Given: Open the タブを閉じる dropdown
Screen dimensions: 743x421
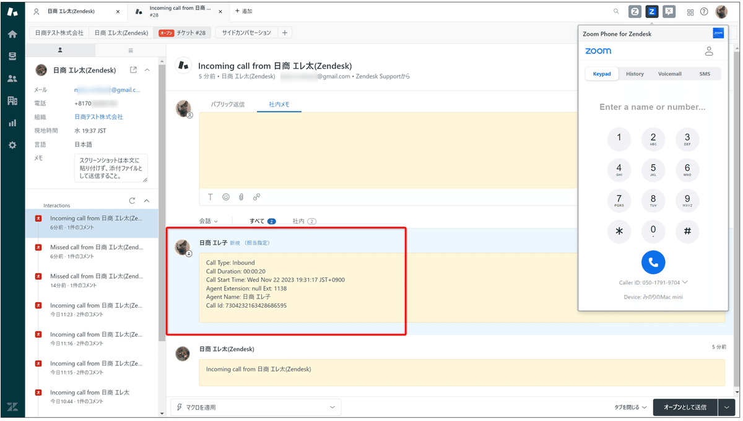Looking at the screenshot, I should pos(631,407).
